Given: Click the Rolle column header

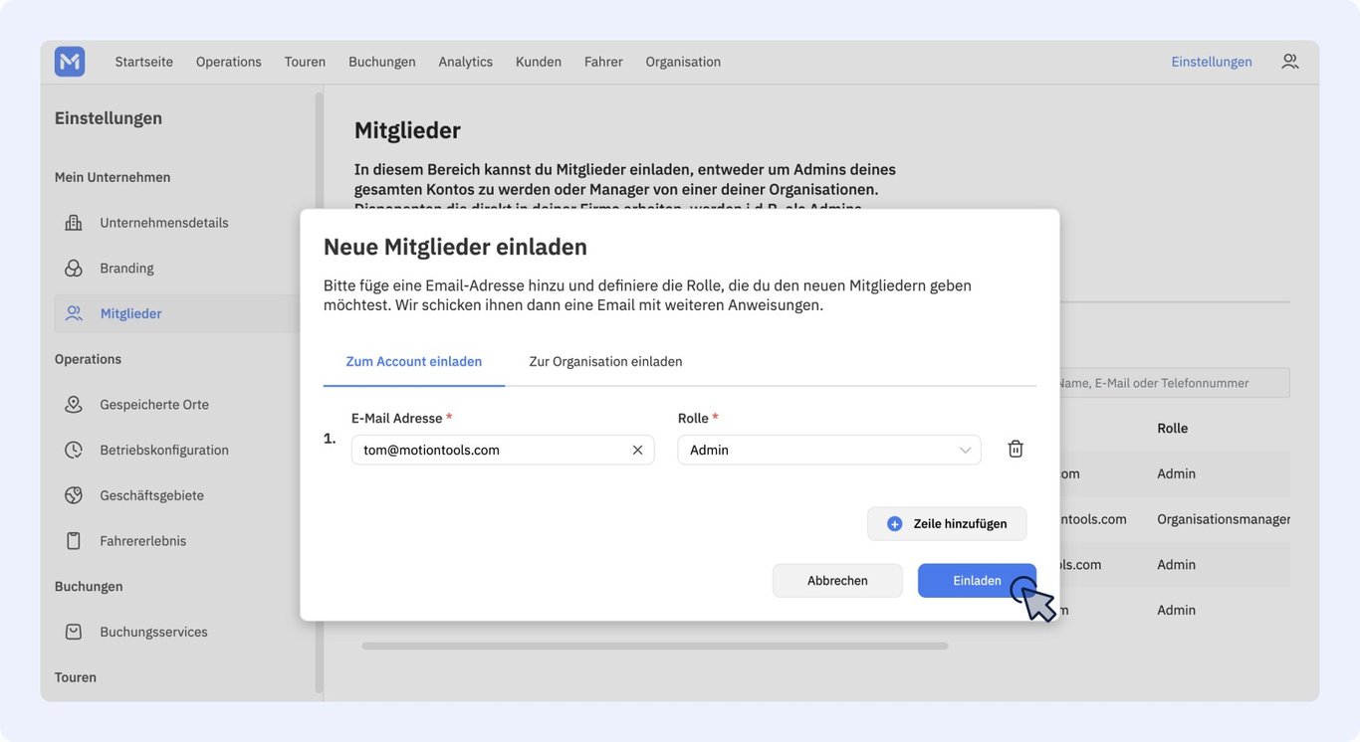Looking at the screenshot, I should [1172, 428].
